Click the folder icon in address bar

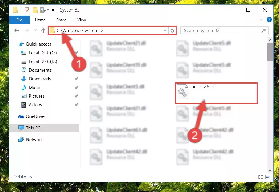point(52,30)
